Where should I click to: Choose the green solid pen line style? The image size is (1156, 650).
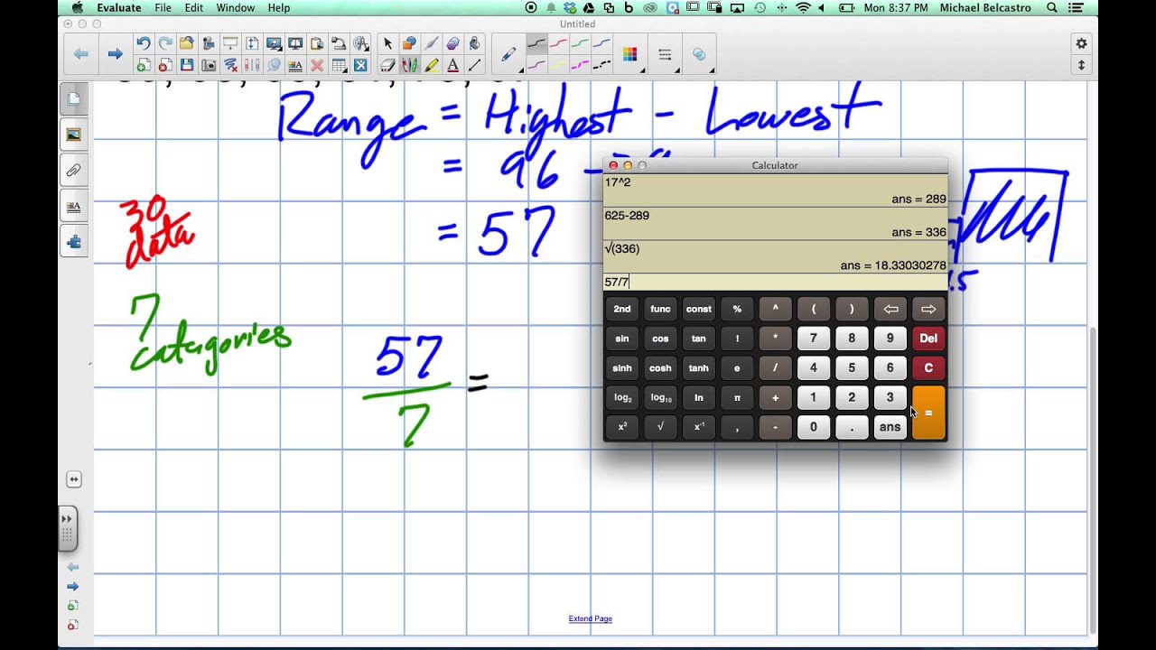580,42
